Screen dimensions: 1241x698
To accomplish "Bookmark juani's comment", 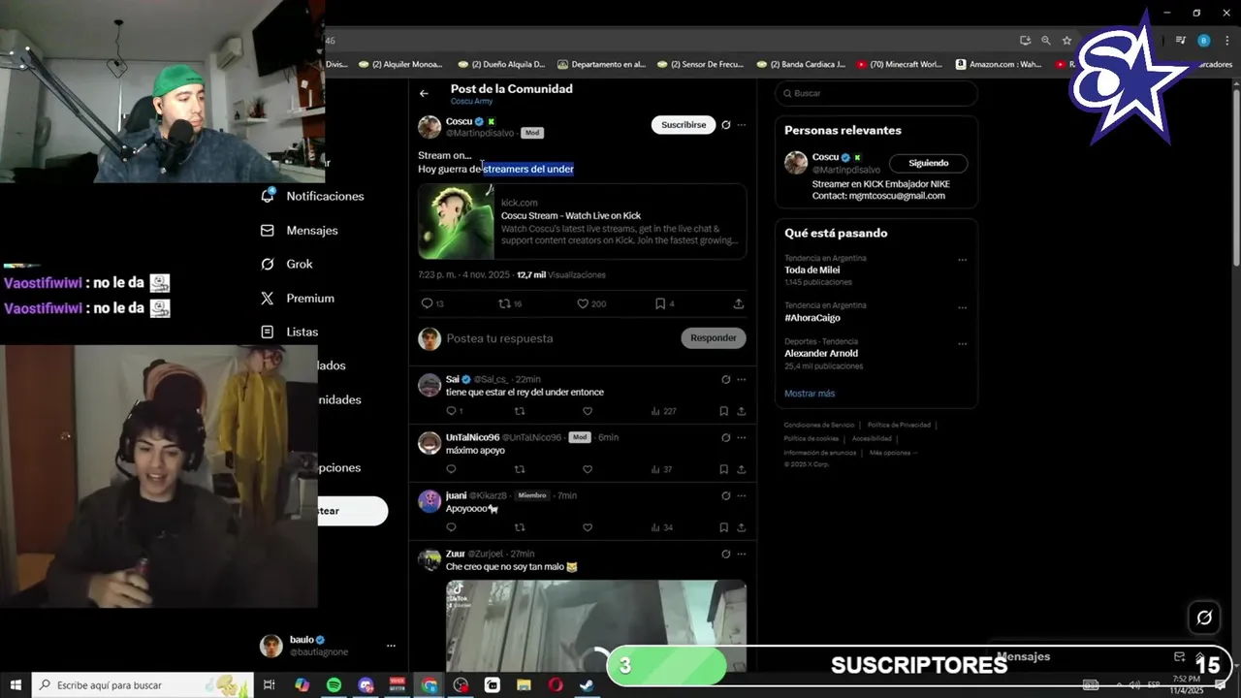I will coord(723,527).
